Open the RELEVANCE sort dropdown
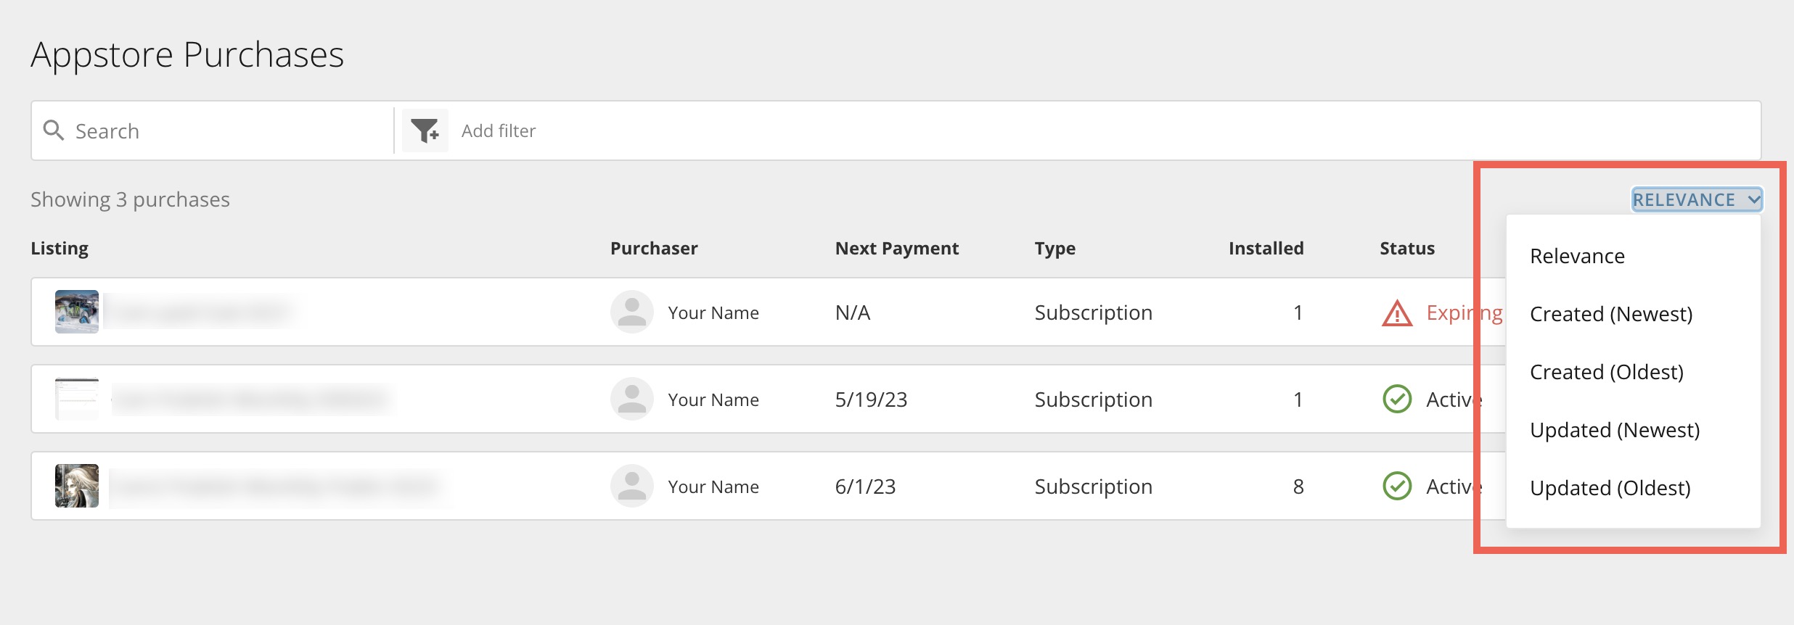This screenshot has height=625, width=1794. (1696, 199)
